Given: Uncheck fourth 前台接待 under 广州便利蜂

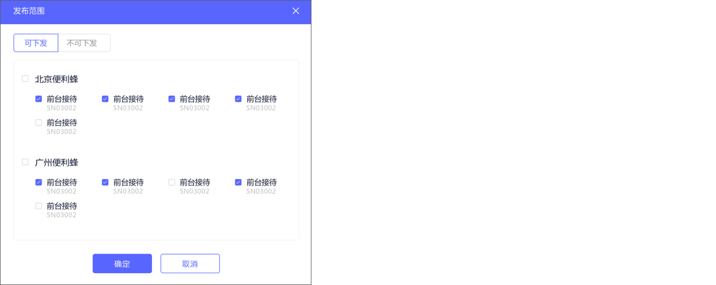Looking at the screenshot, I should tap(238, 182).
